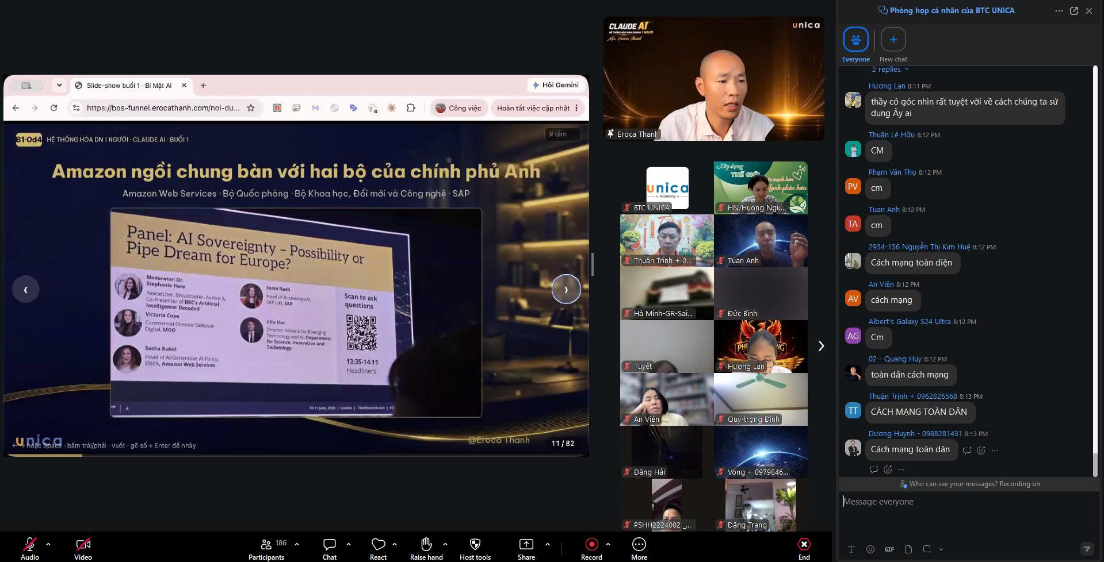Toggle the meeting Record button

[591, 548]
